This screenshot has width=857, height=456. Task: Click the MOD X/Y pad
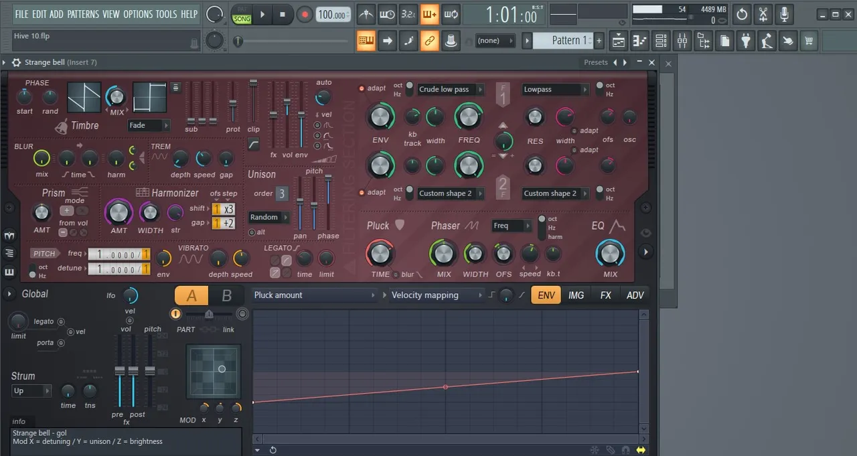[214, 371]
